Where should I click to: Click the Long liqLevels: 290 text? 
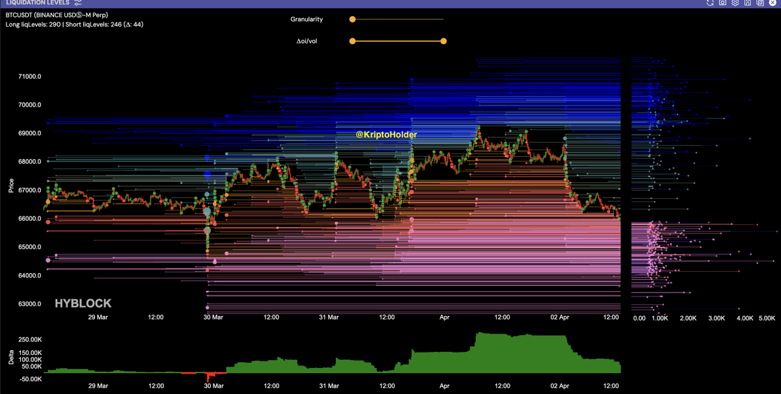33,24
